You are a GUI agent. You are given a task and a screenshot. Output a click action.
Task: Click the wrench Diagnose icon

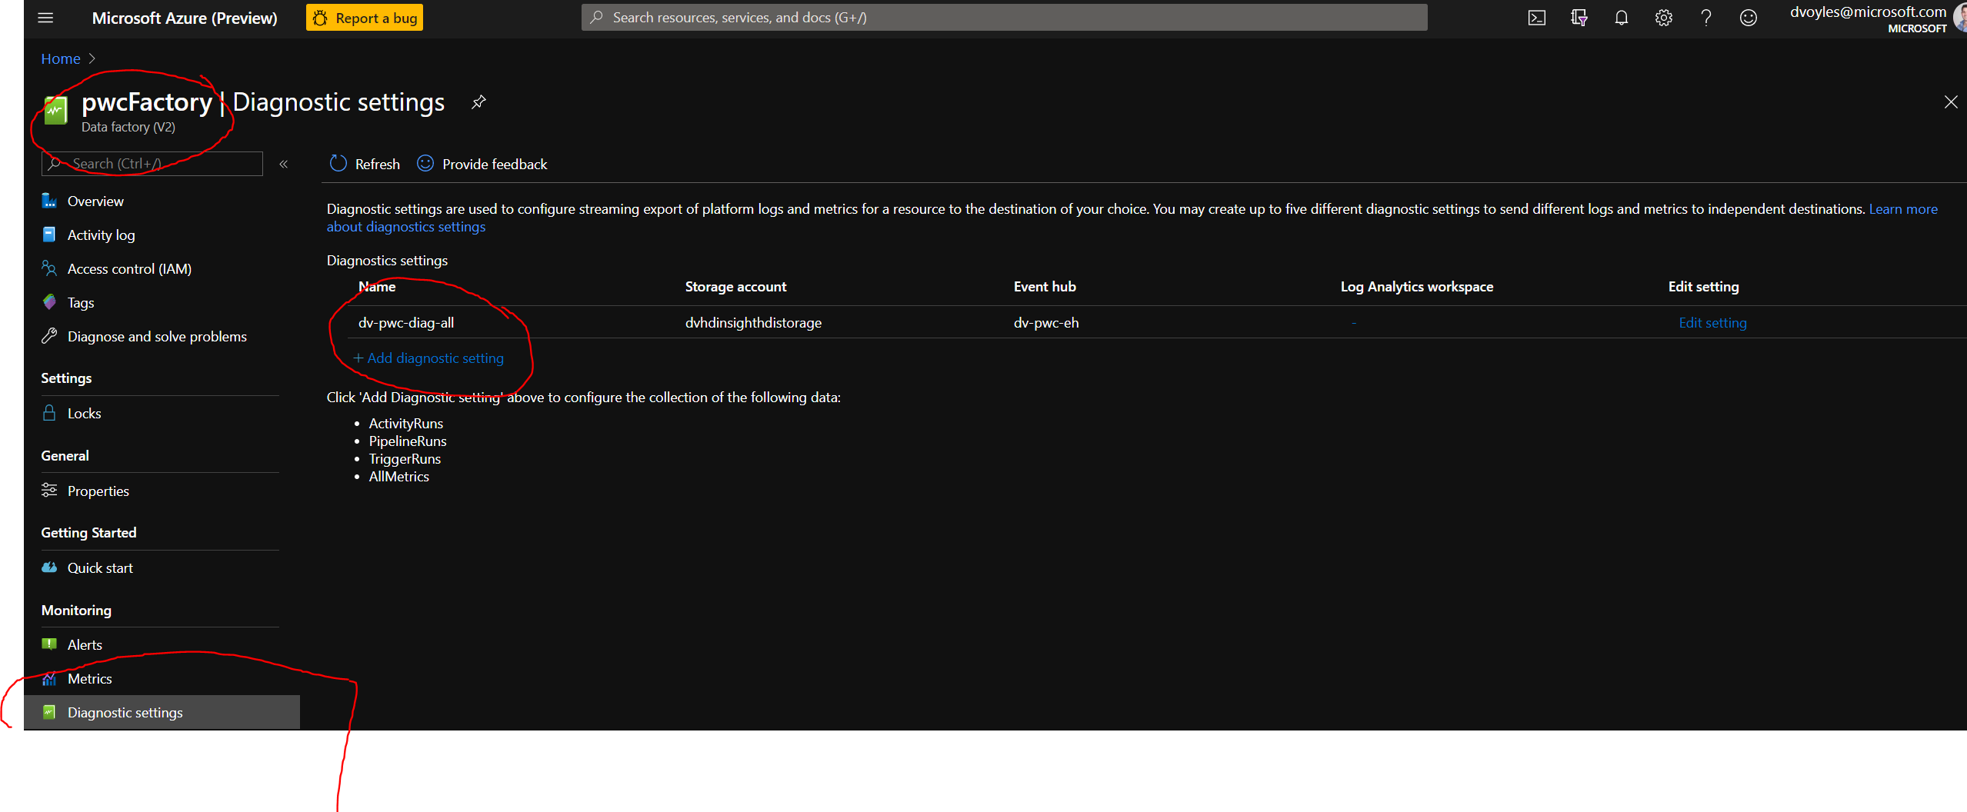tap(49, 336)
